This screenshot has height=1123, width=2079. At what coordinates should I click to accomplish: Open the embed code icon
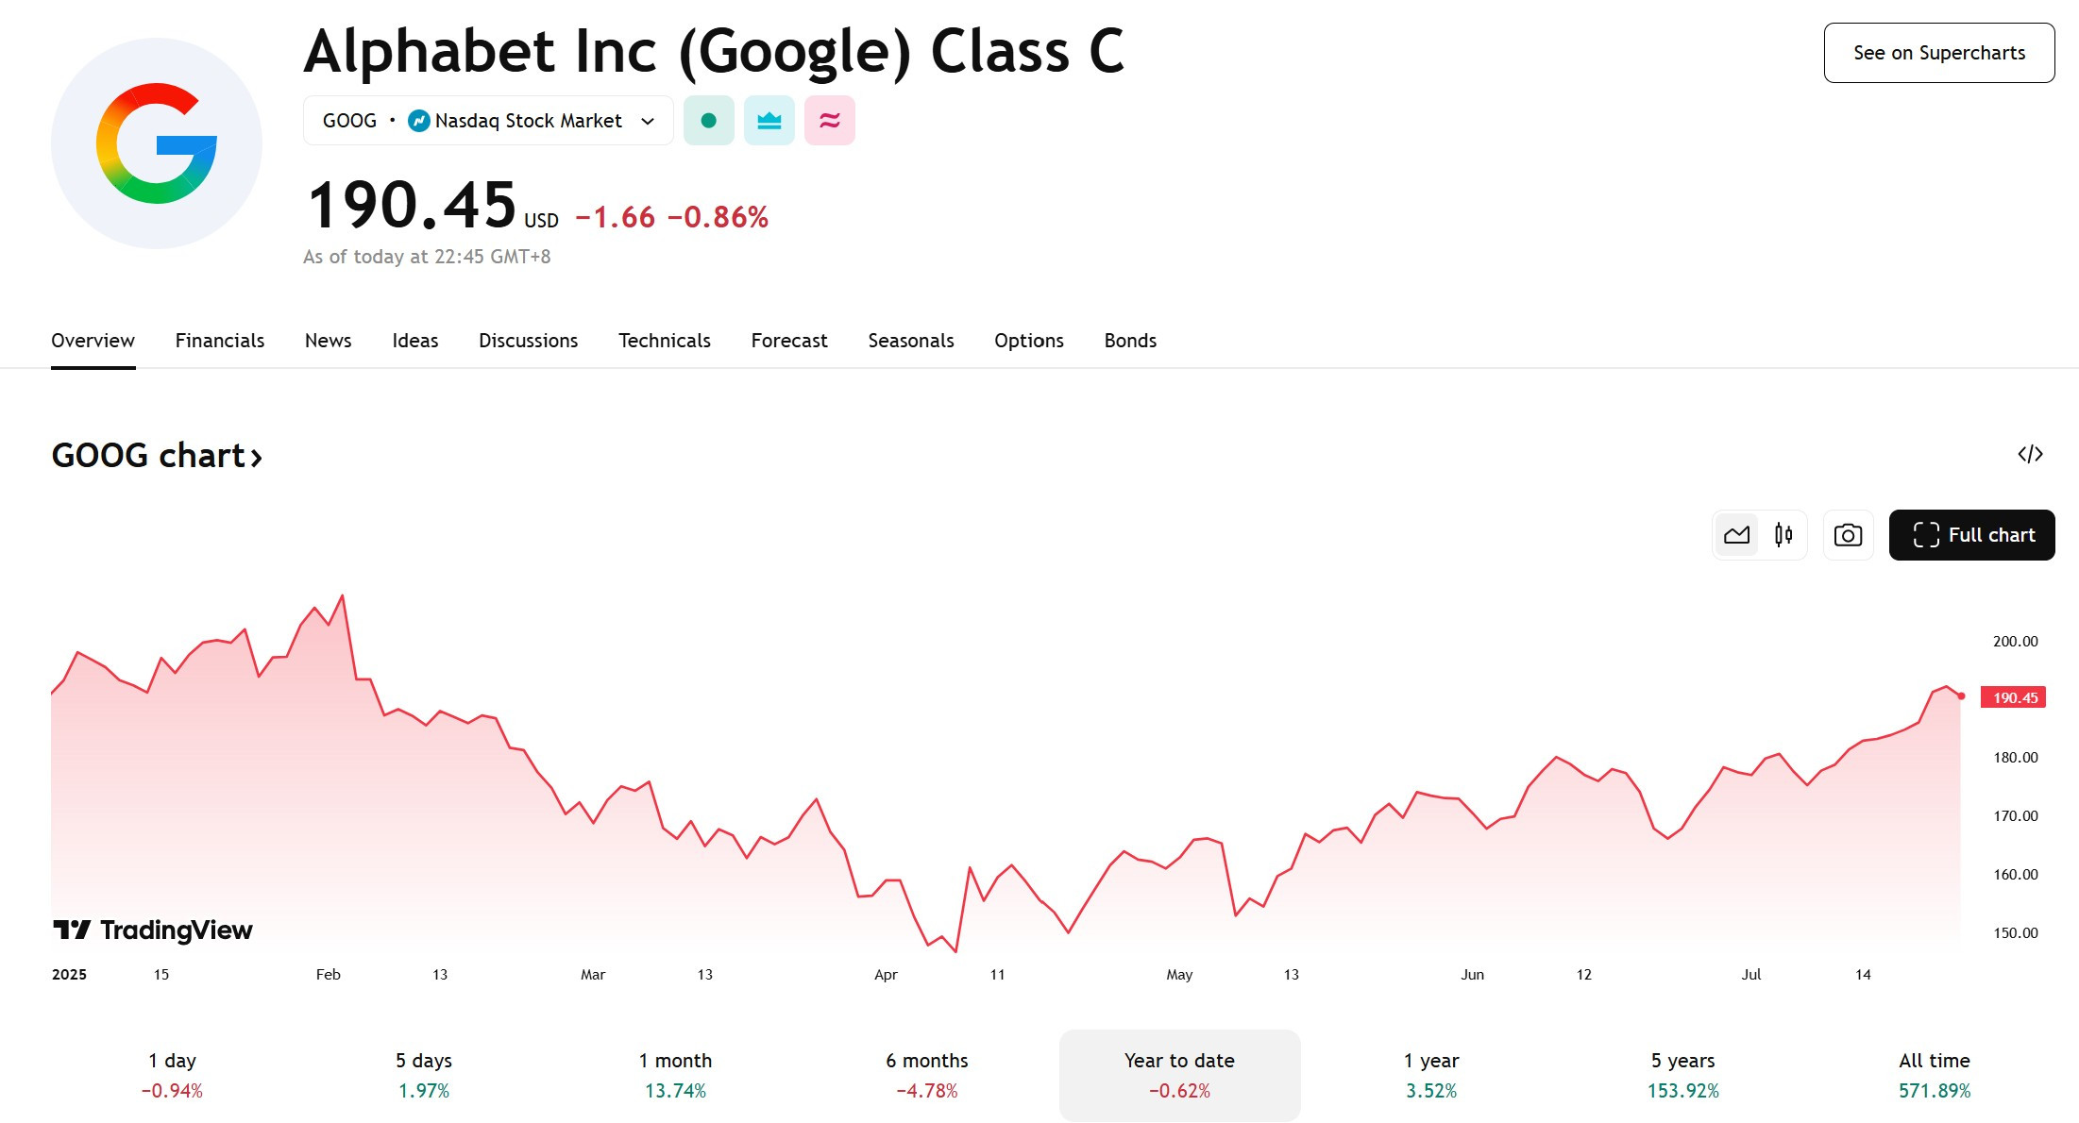[x=2030, y=454]
